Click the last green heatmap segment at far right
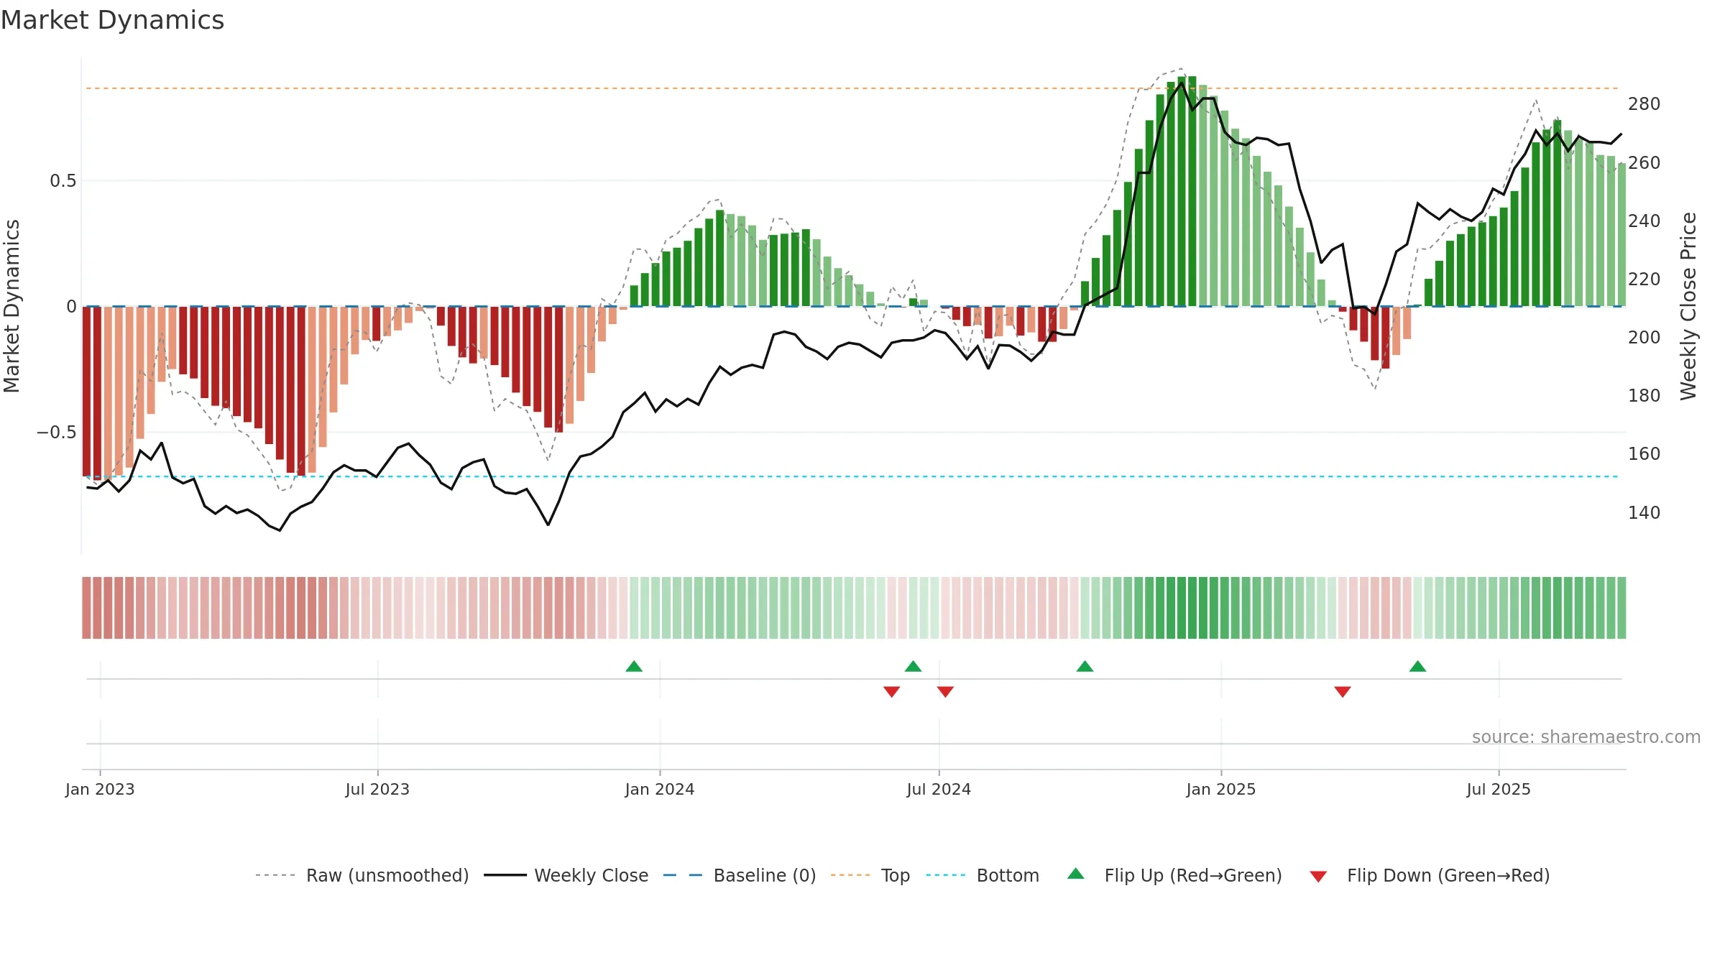Viewport: 1725px width, 970px height. click(x=1621, y=608)
